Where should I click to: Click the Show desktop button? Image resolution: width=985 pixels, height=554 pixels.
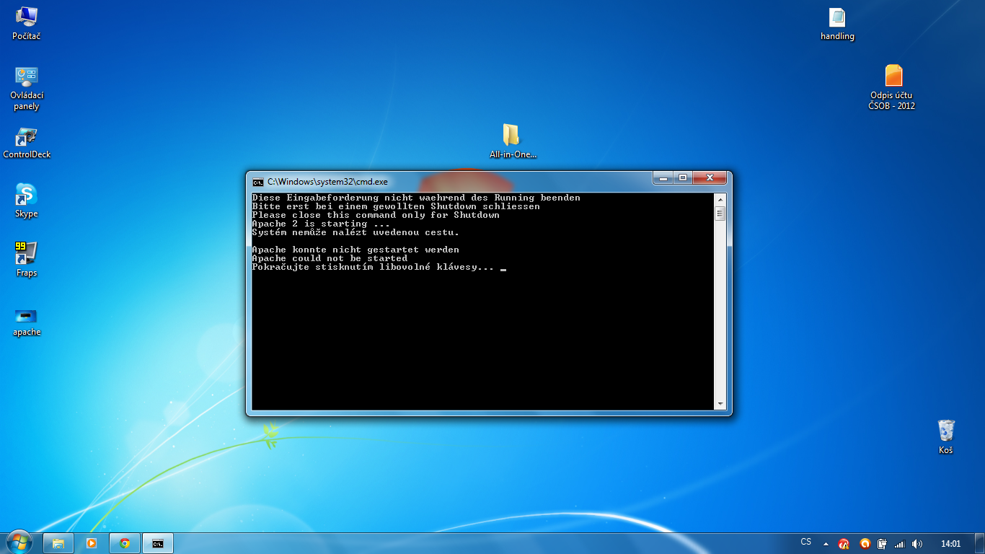coord(979,543)
